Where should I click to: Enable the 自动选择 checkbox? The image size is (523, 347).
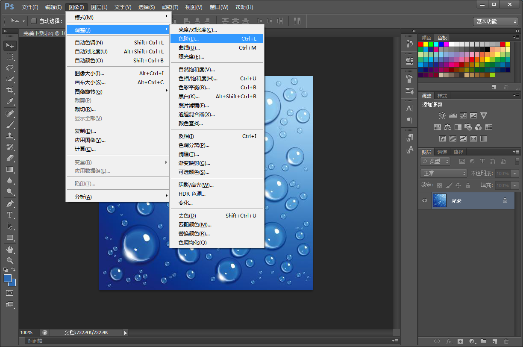tap(34, 21)
